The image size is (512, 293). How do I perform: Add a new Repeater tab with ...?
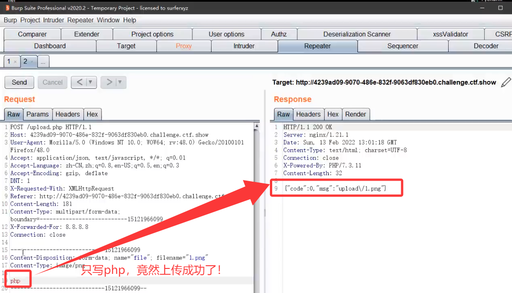point(43,61)
